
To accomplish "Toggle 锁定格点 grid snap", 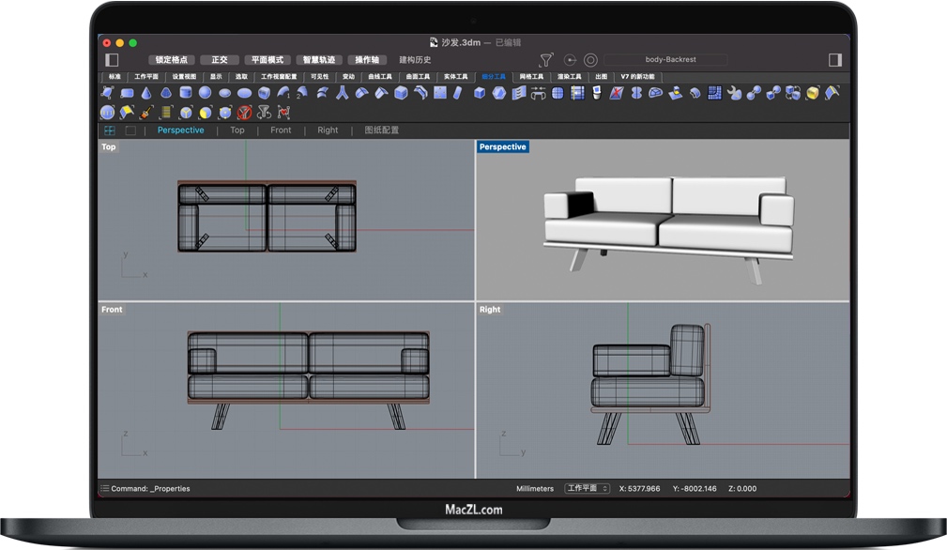I will click(x=172, y=60).
